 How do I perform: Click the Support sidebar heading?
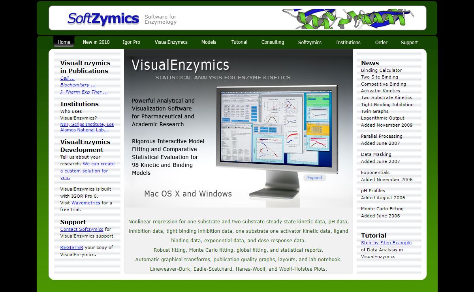(73, 222)
